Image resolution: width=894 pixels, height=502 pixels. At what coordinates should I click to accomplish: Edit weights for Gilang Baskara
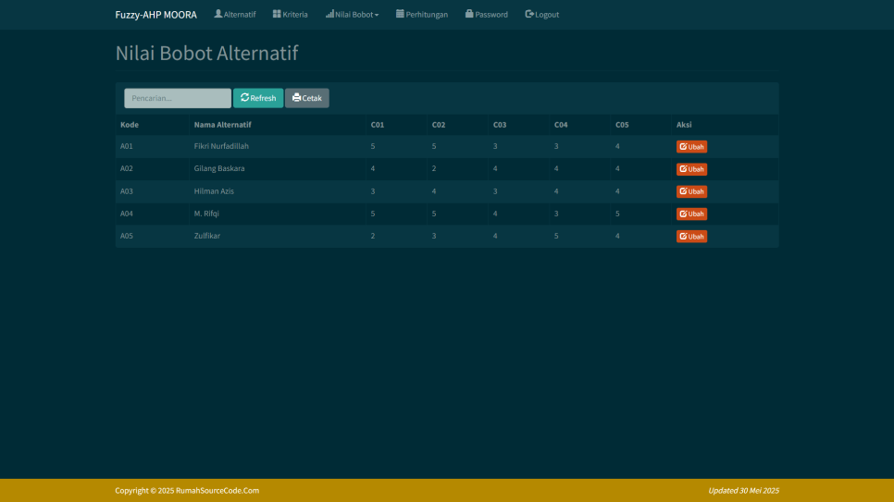(x=691, y=169)
